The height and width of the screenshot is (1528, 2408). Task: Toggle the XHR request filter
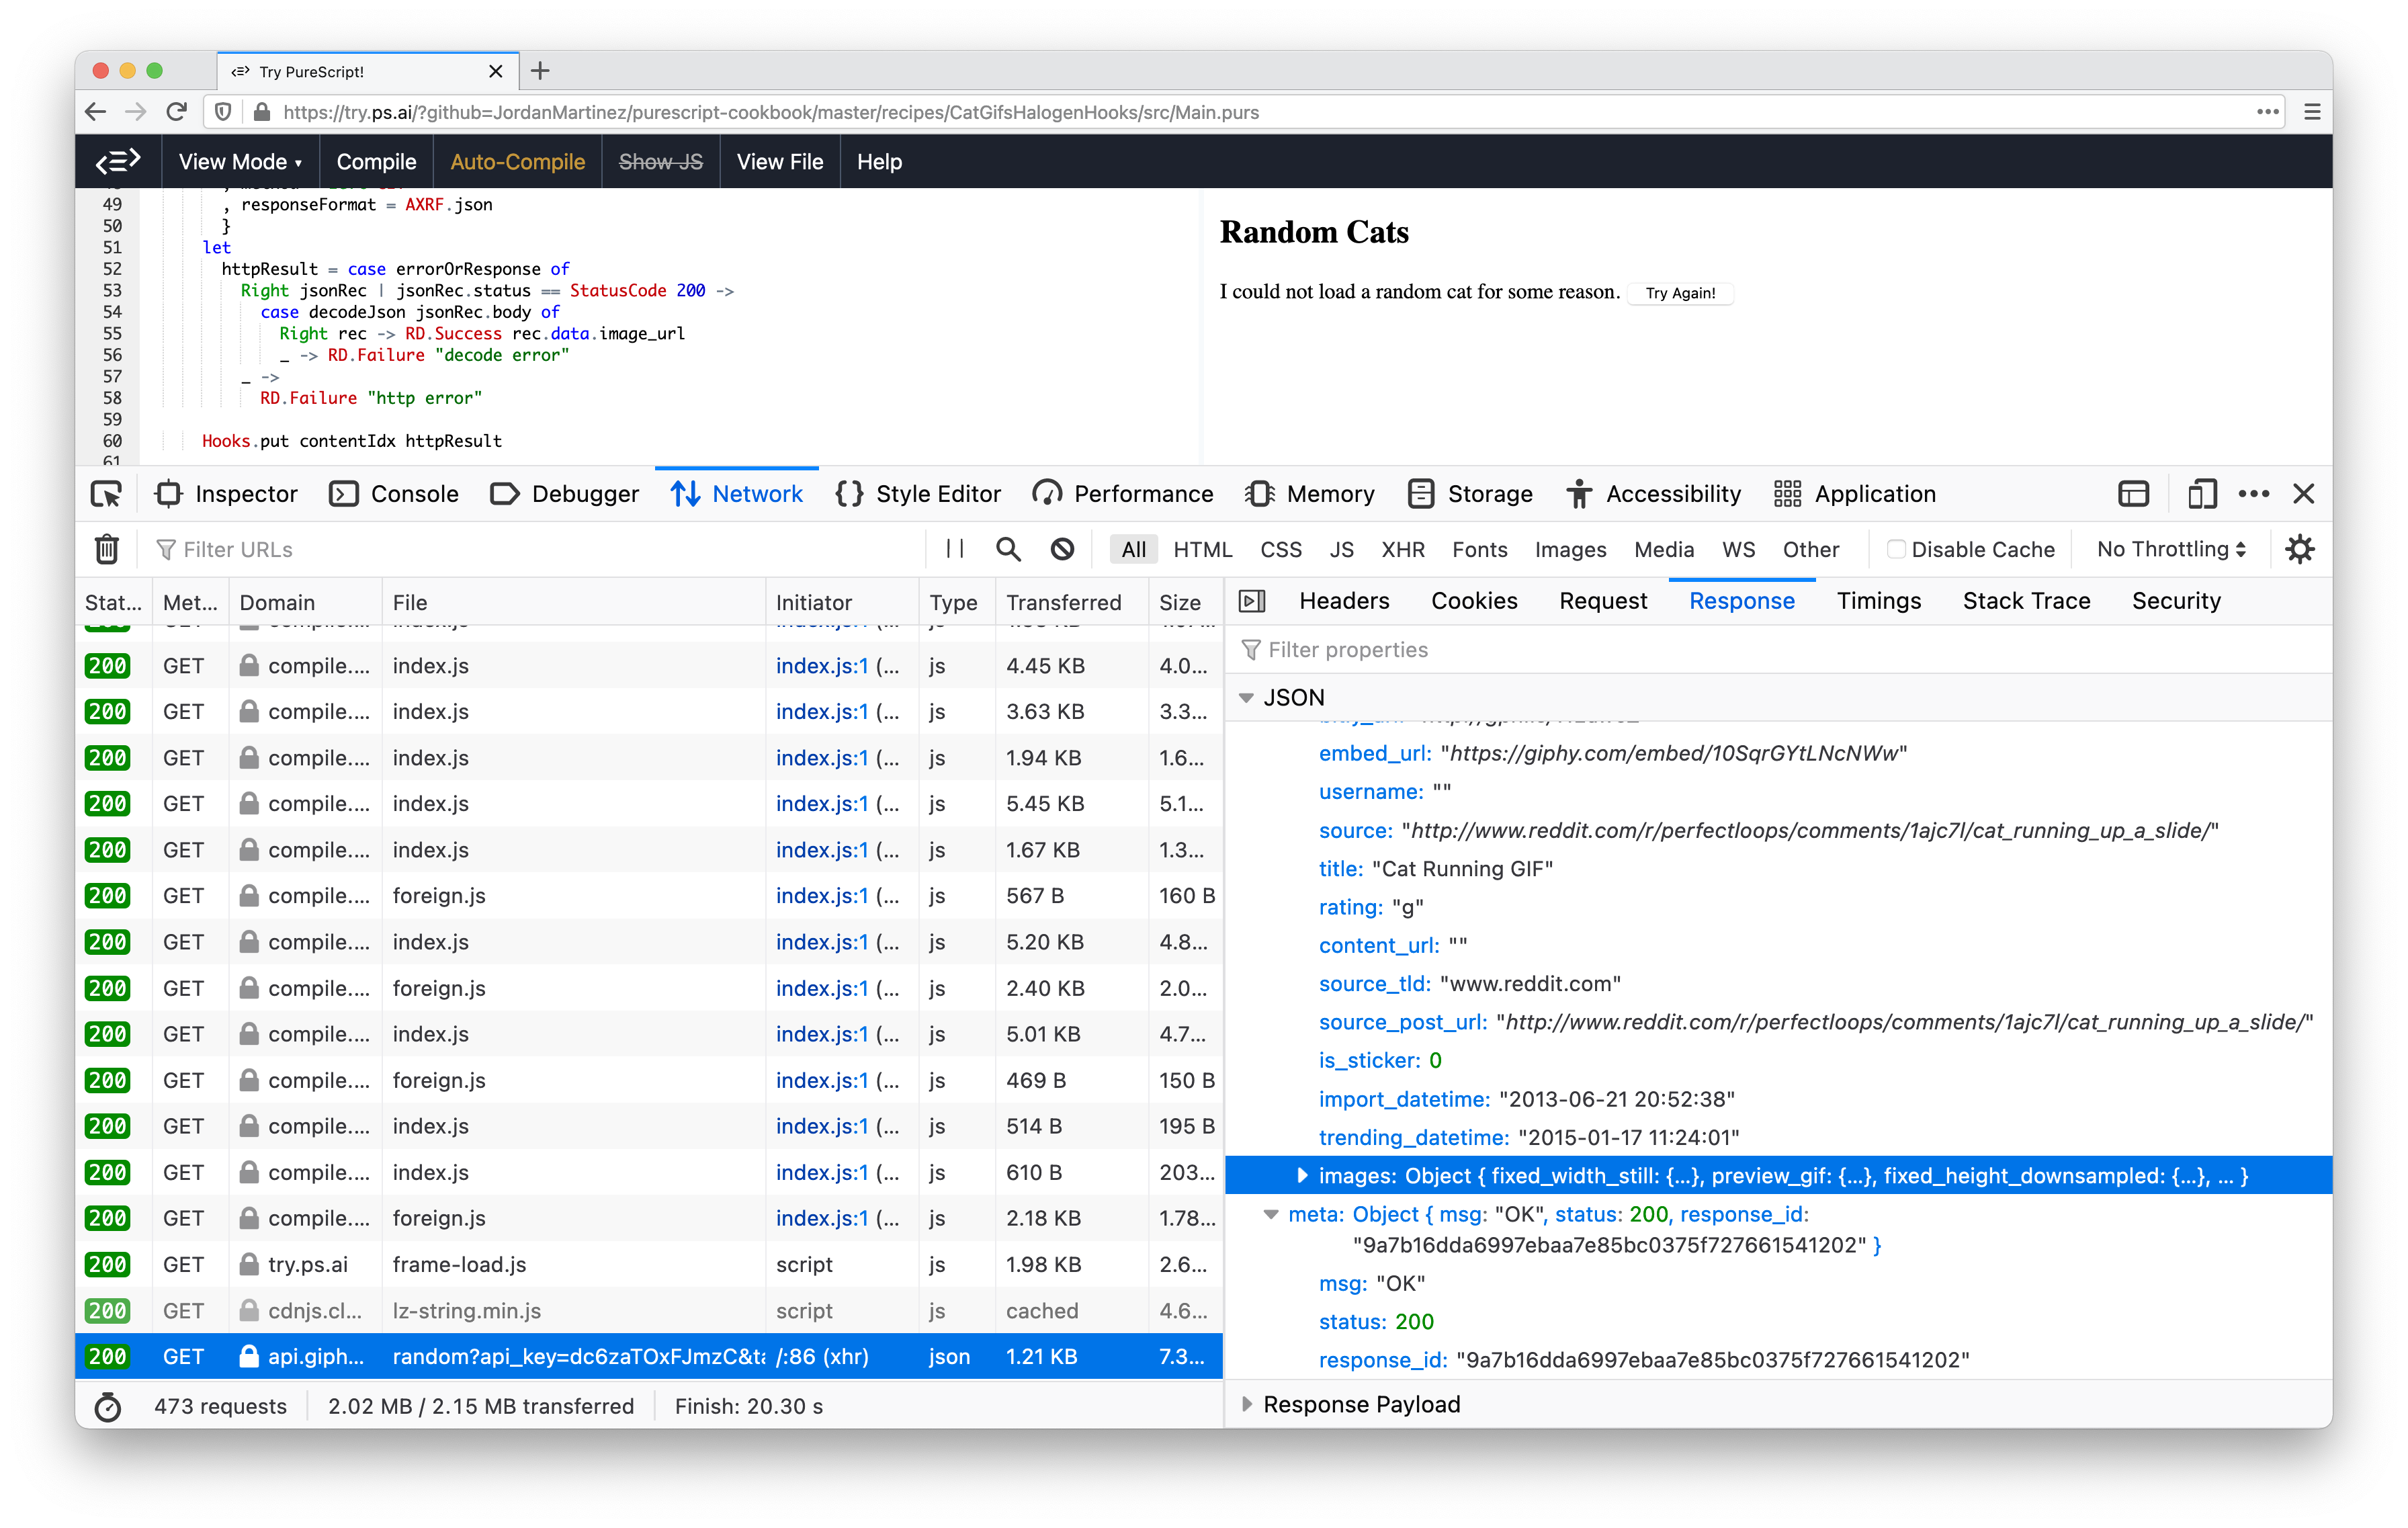(1403, 549)
